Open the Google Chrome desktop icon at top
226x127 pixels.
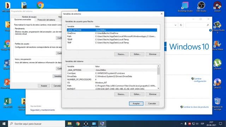coord(40,5)
